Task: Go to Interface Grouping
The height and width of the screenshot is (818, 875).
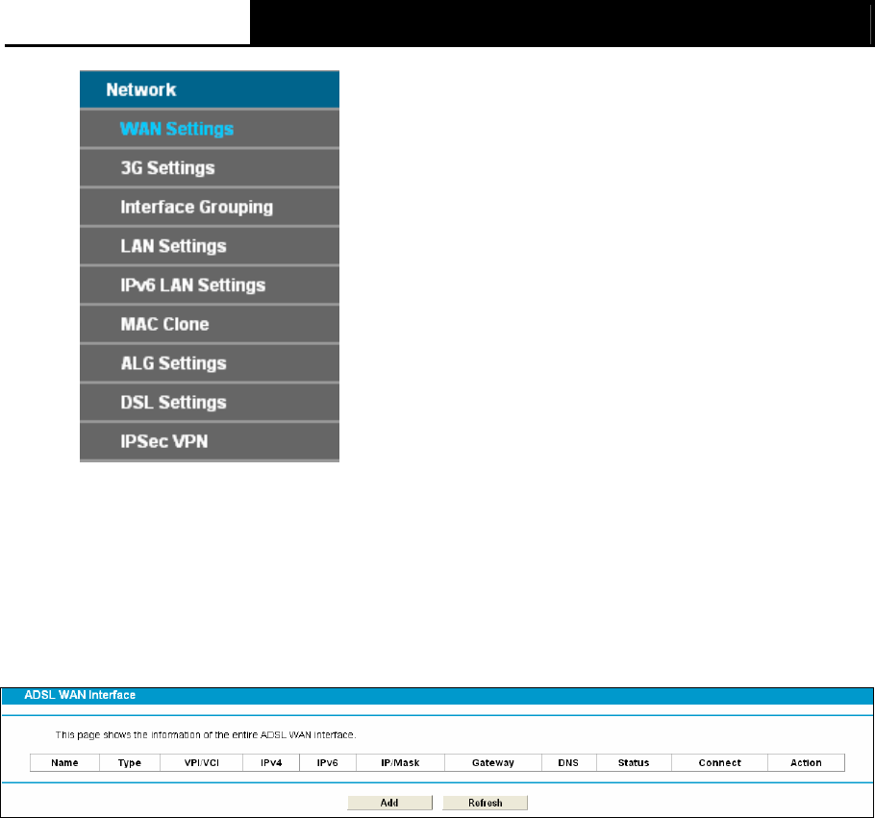Action: click(210, 207)
